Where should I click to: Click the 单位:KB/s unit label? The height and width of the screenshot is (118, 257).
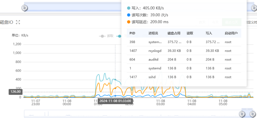point(20,35)
